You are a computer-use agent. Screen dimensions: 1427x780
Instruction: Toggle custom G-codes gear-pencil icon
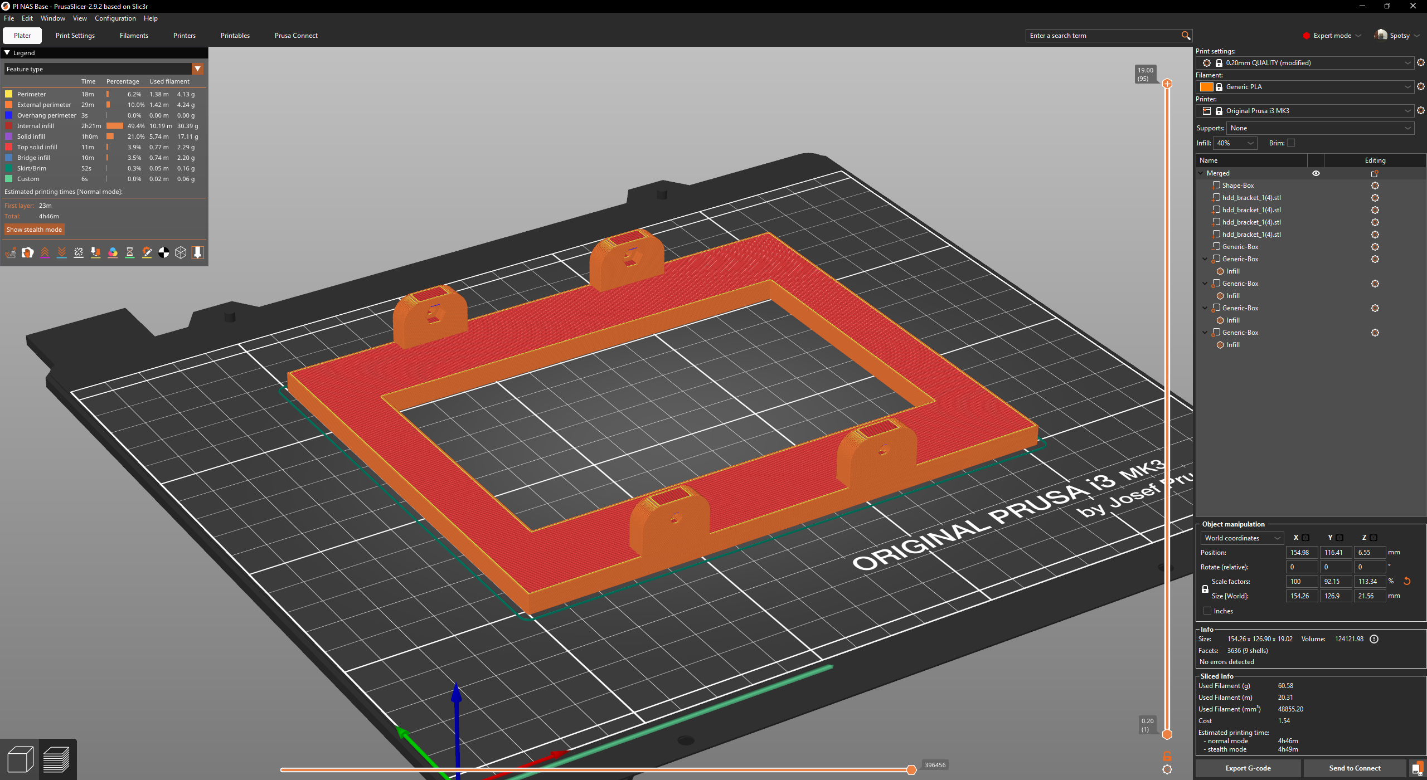click(x=147, y=253)
